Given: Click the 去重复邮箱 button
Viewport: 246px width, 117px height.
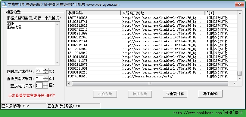Looking at the screenshot, I should (x=175, y=94).
